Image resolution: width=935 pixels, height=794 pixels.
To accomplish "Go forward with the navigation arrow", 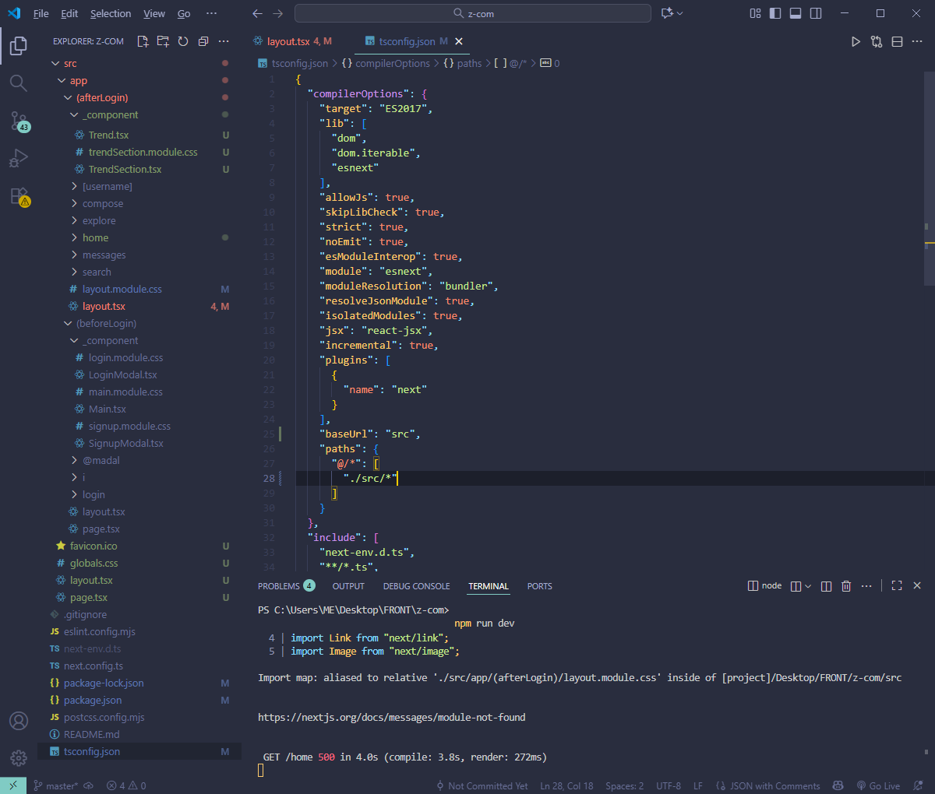I will [278, 13].
